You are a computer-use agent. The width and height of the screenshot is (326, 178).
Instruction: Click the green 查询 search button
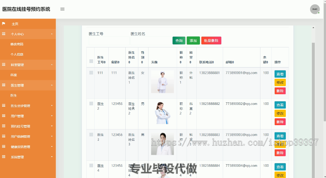179,41
